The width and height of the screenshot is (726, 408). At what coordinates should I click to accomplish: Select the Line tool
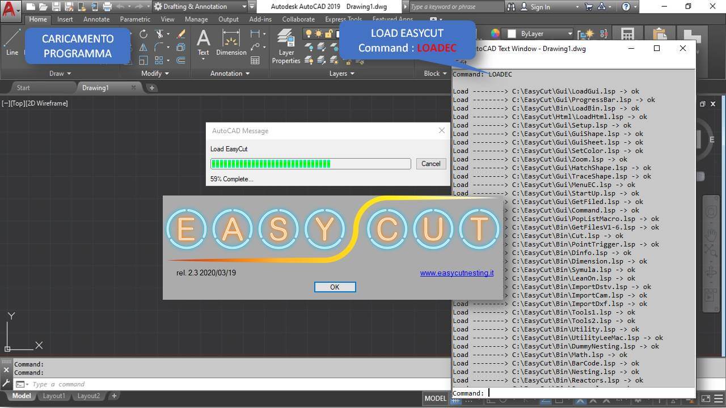pos(12,44)
